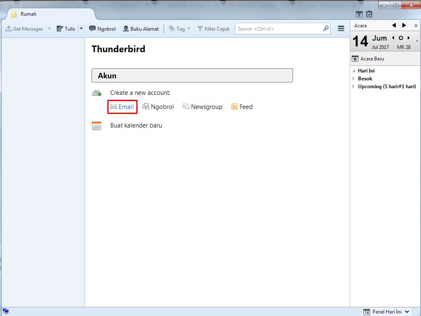This screenshot has width=421, height=316.
Task: Click the Acara Baru new event icon
Action: (x=355, y=58)
